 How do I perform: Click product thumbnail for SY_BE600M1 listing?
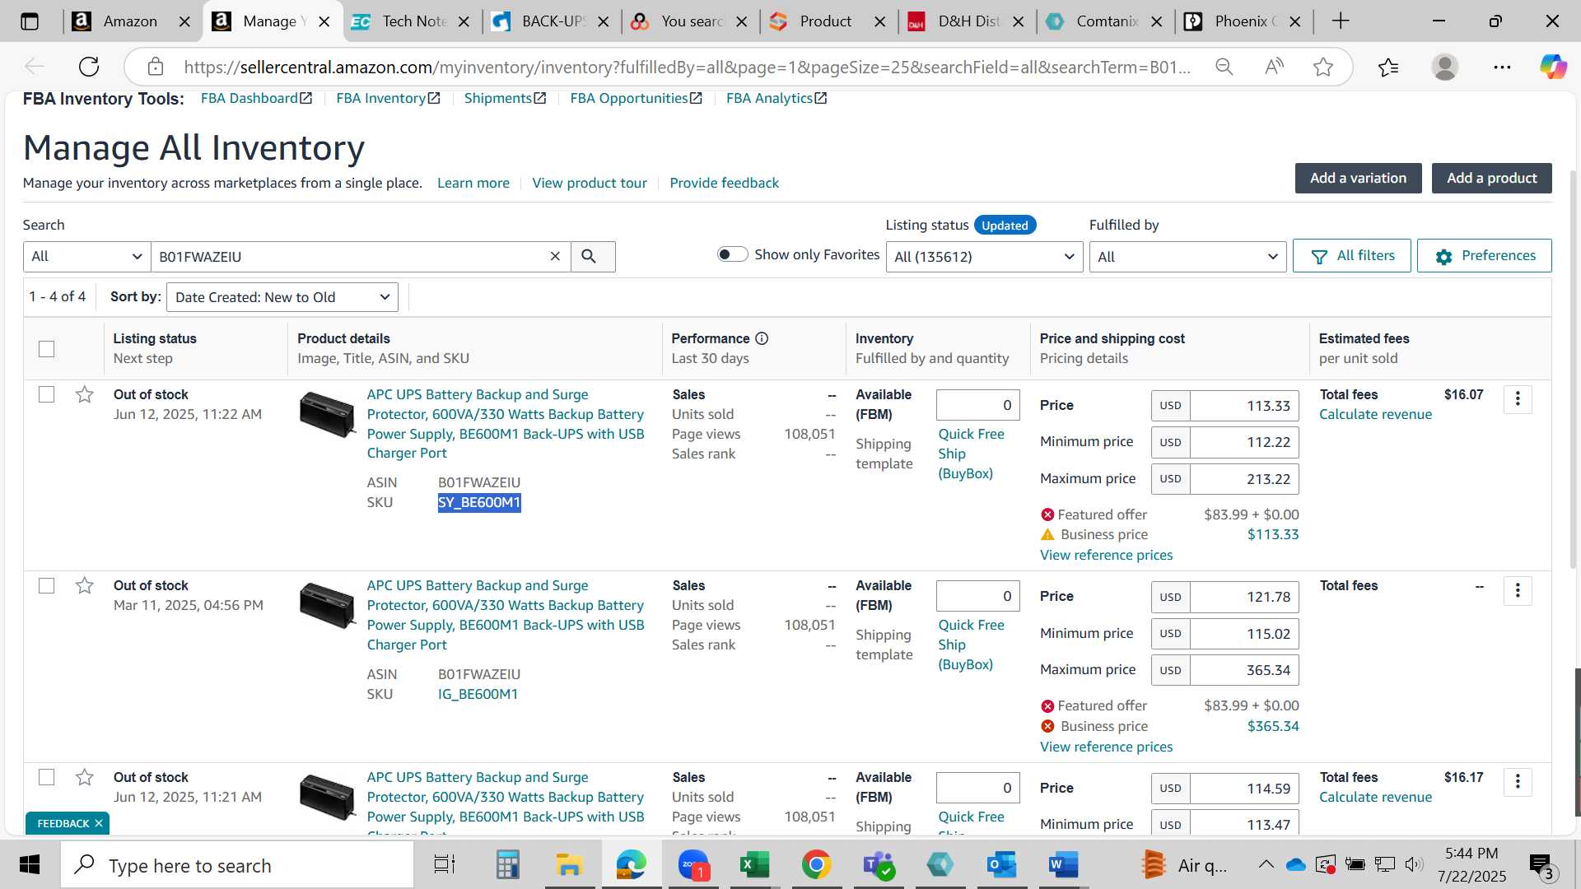click(327, 414)
